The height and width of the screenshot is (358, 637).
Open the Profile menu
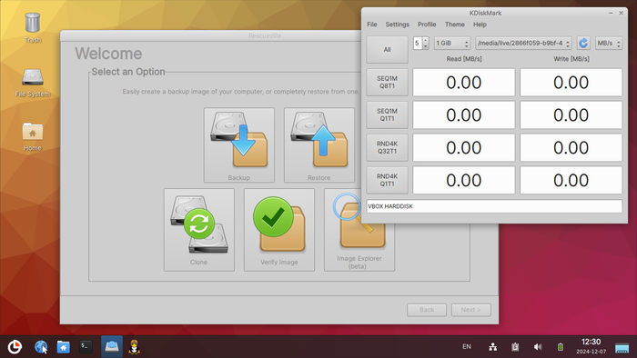pos(427,25)
